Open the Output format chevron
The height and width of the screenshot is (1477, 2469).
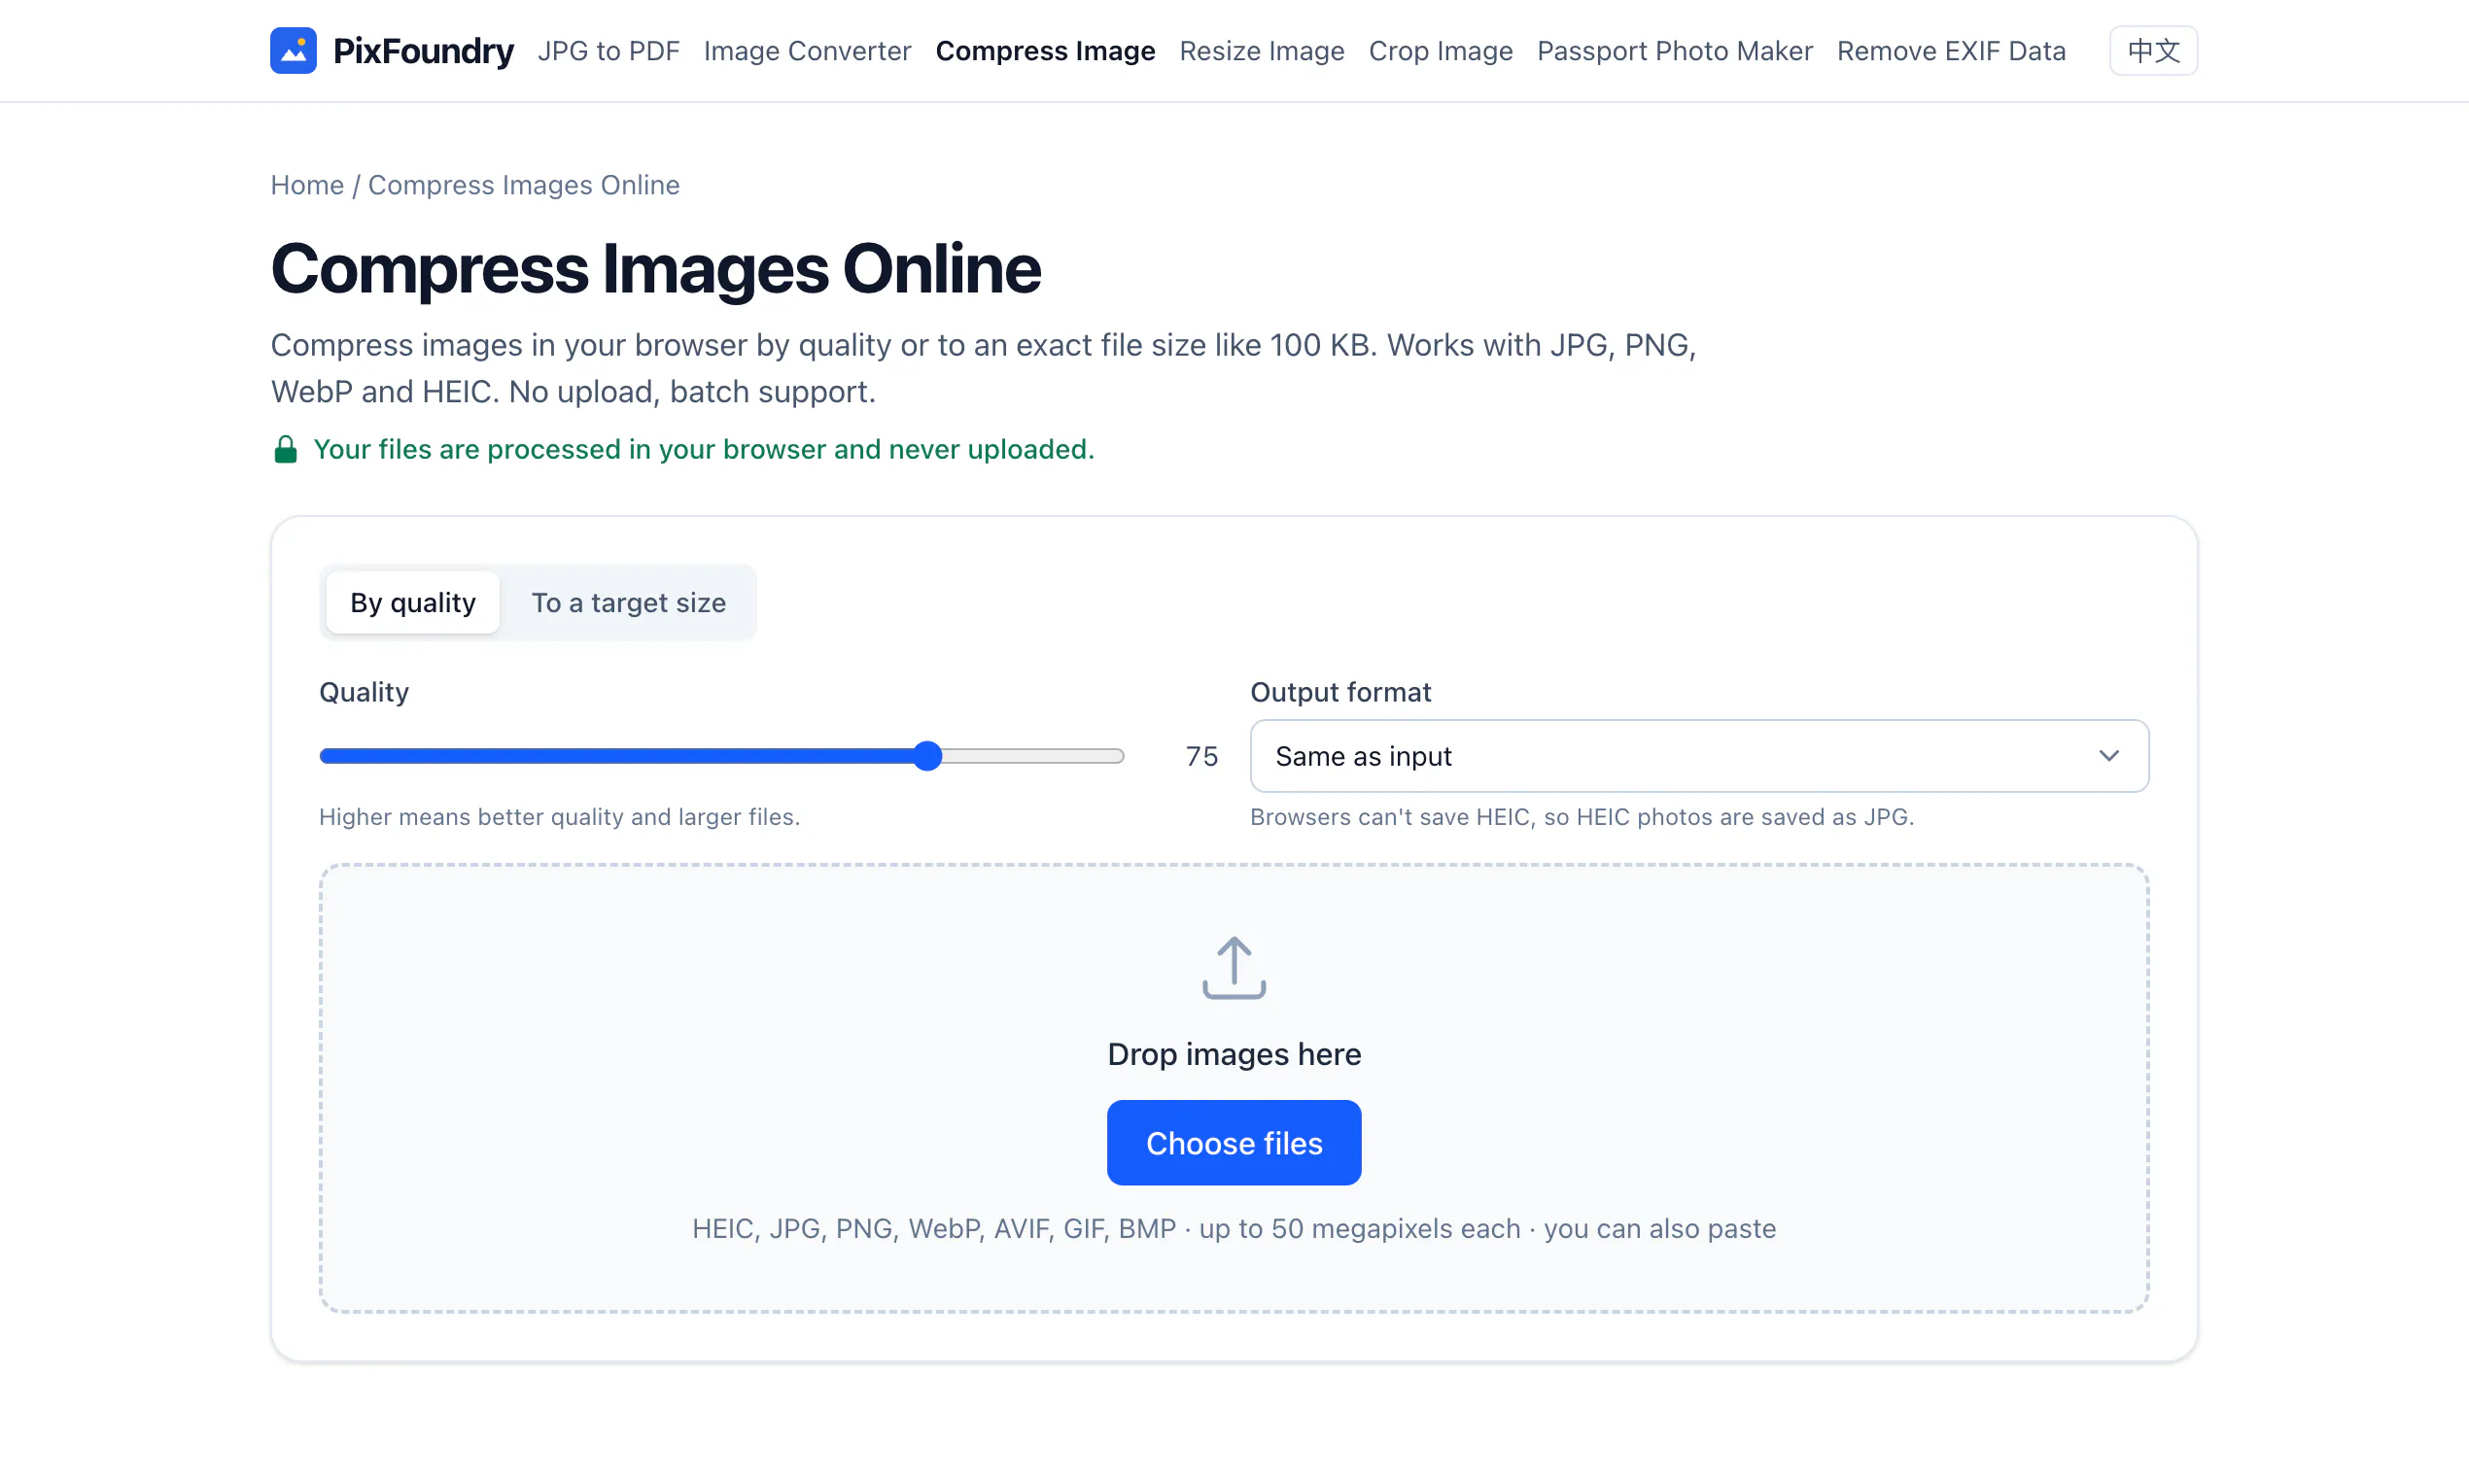(2107, 755)
